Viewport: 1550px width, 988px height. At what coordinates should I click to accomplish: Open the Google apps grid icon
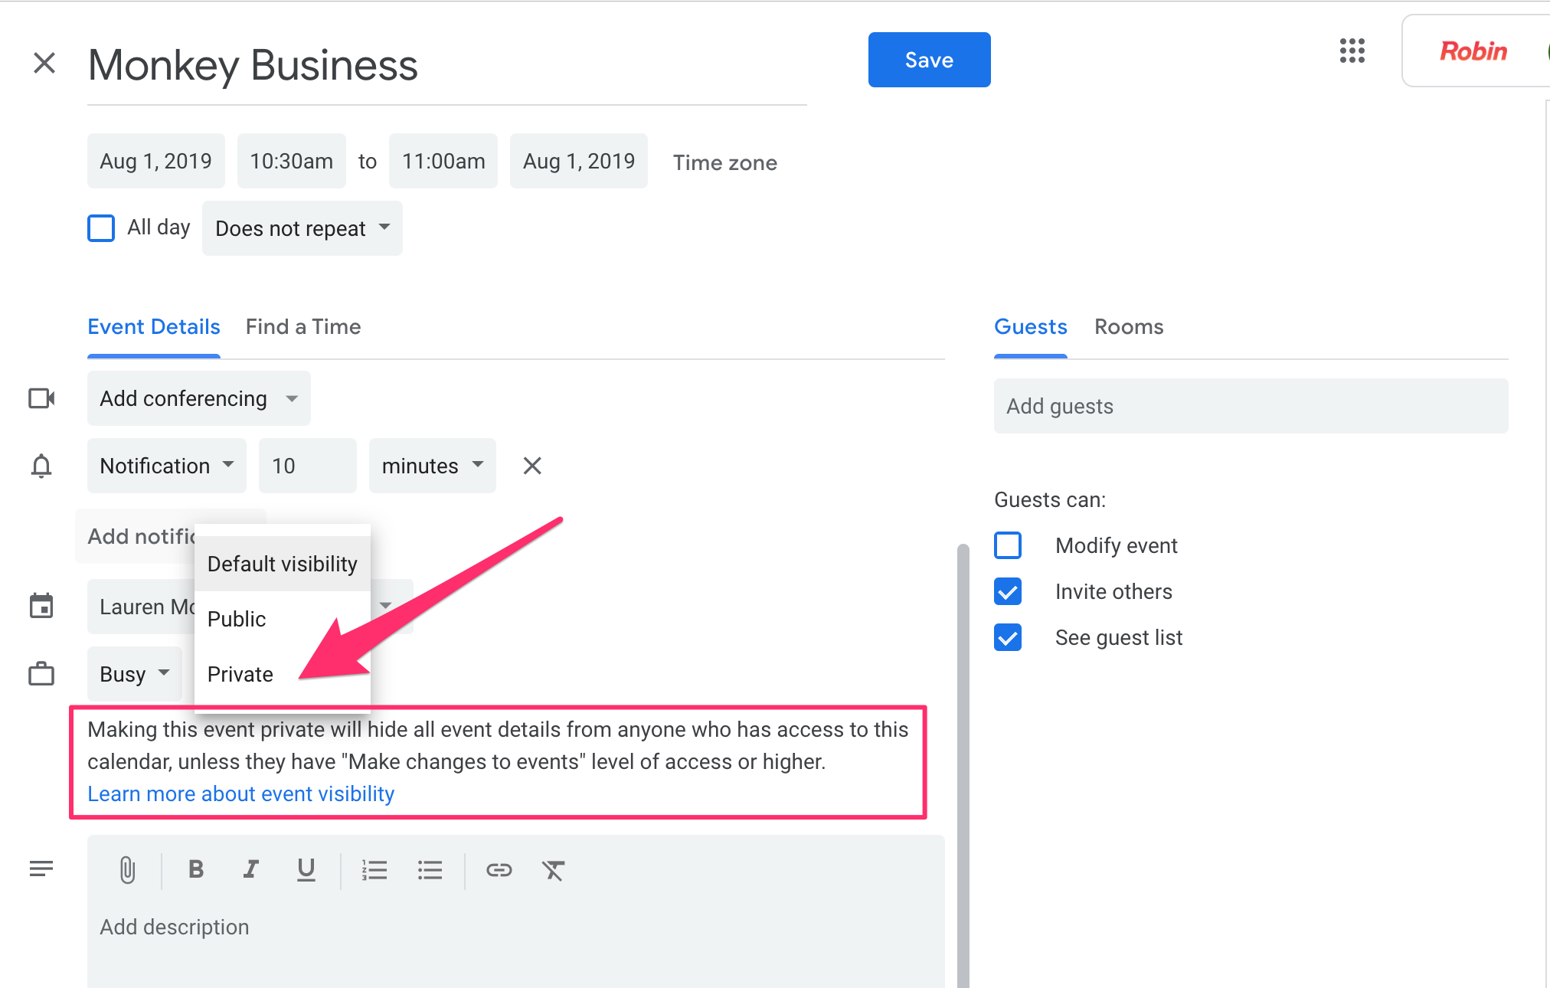(x=1352, y=51)
